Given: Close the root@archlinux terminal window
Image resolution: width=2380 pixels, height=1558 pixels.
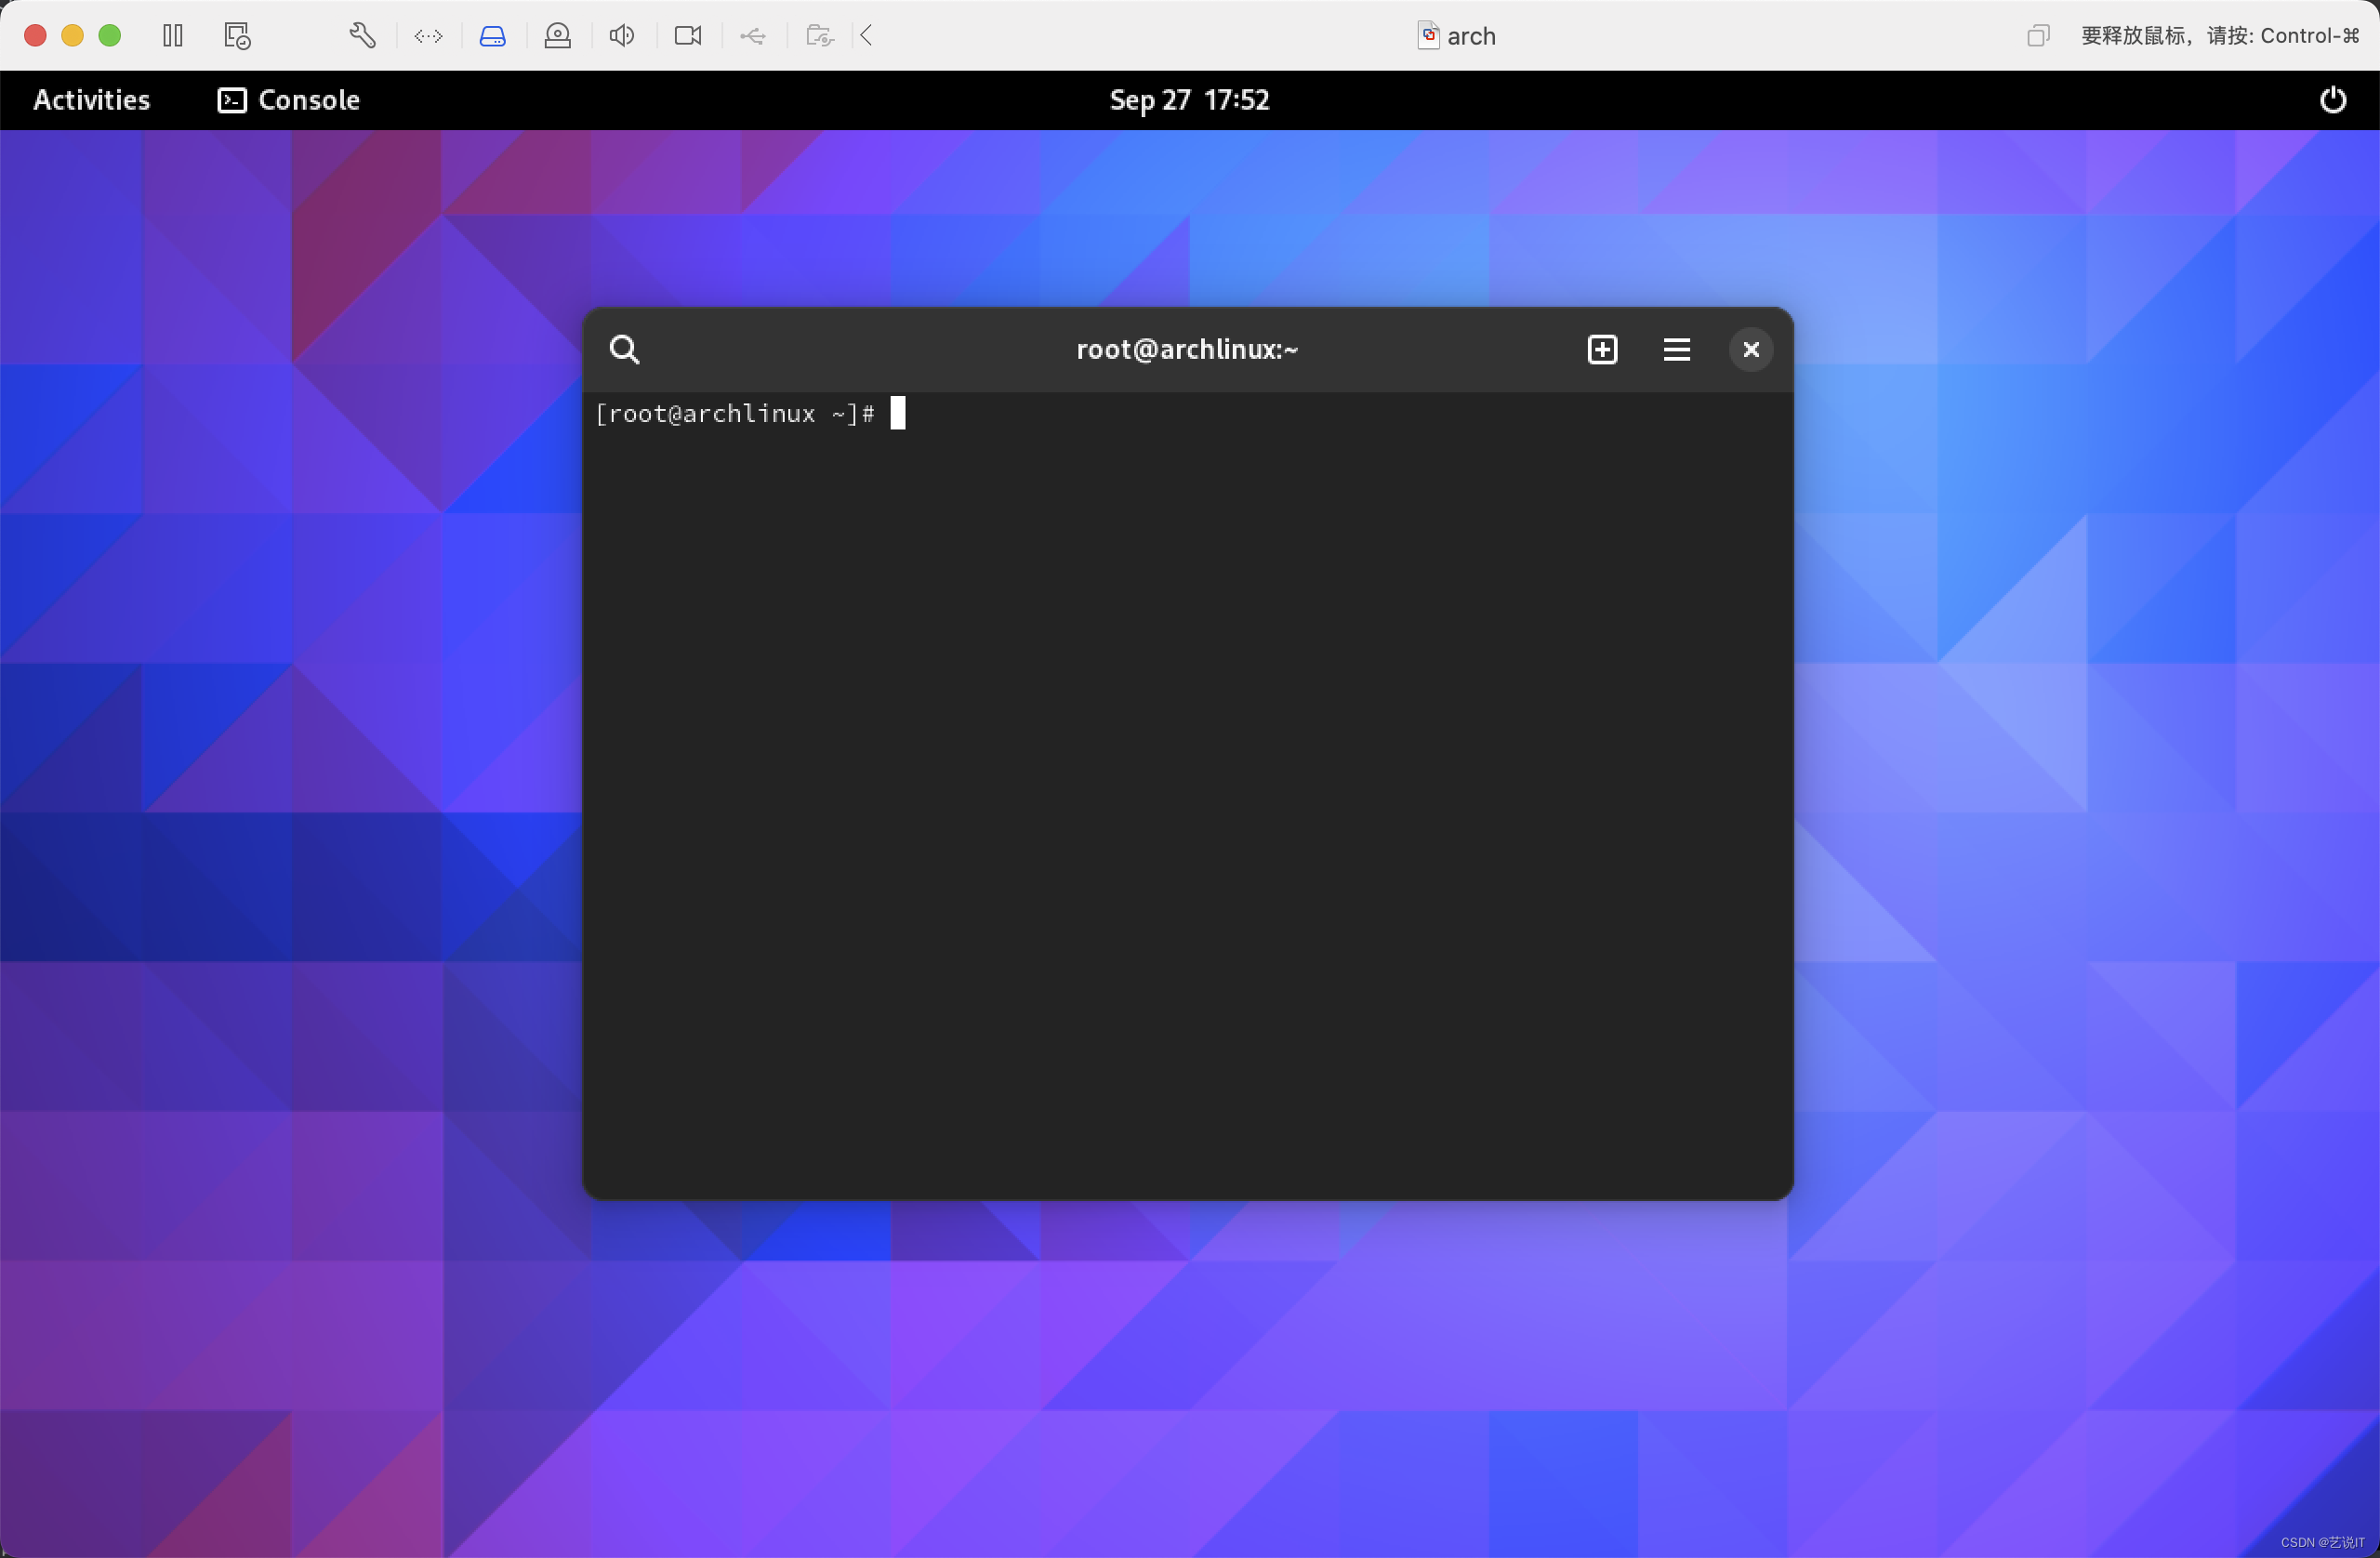Looking at the screenshot, I should coord(1750,350).
